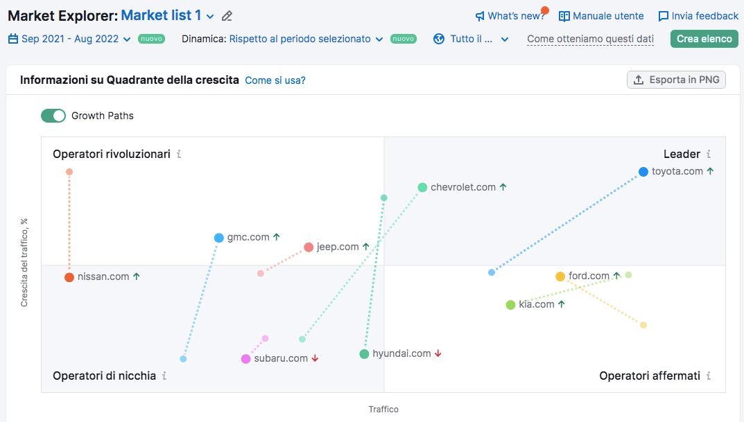Click the toyota.com data point on chart
The height and width of the screenshot is (422, 744).
click(643, 172)
